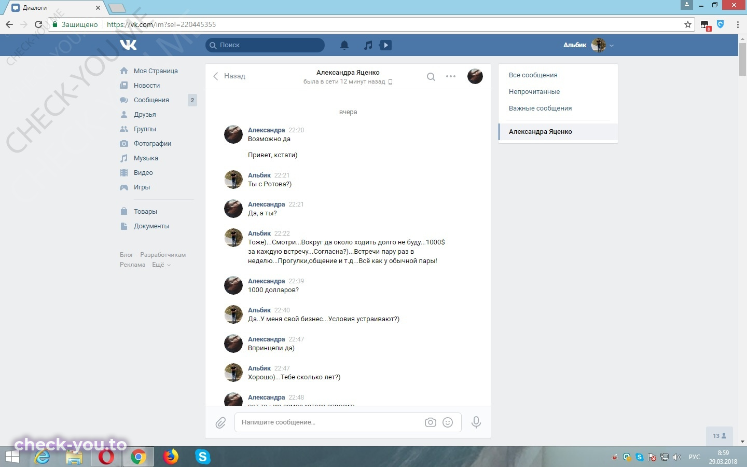Click the Поиск search field

pyautogui.click(x=265, y=45)
